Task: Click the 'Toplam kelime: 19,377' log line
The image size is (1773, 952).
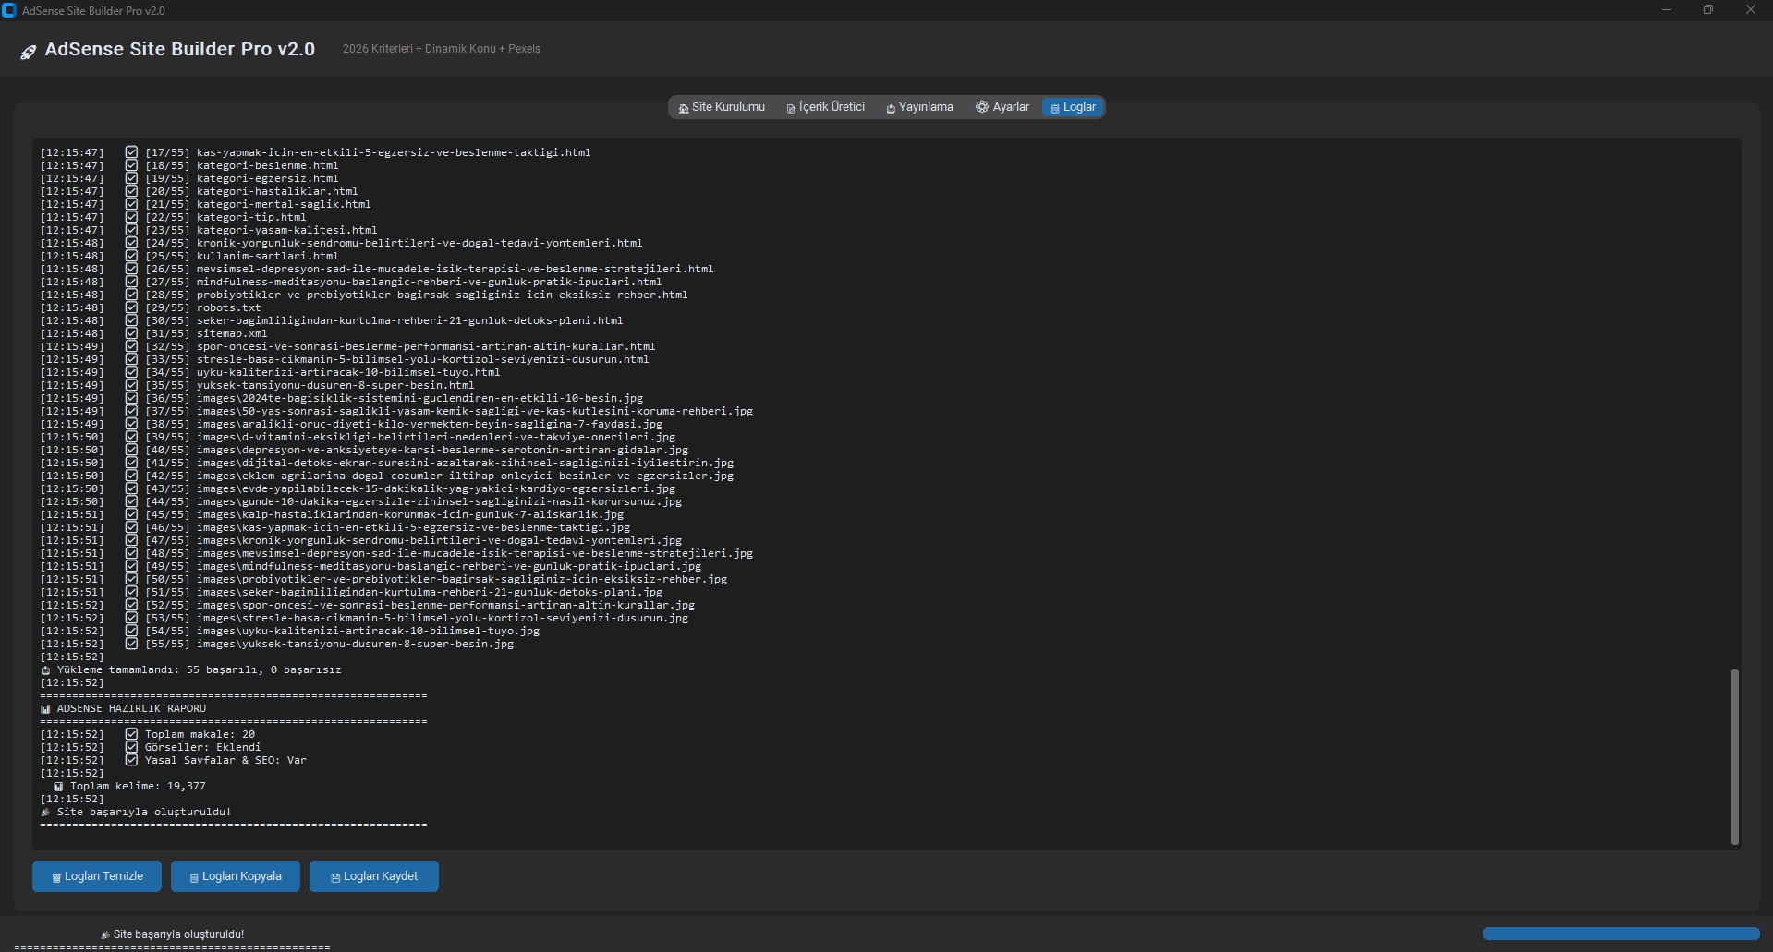Action: pos(138,787)
